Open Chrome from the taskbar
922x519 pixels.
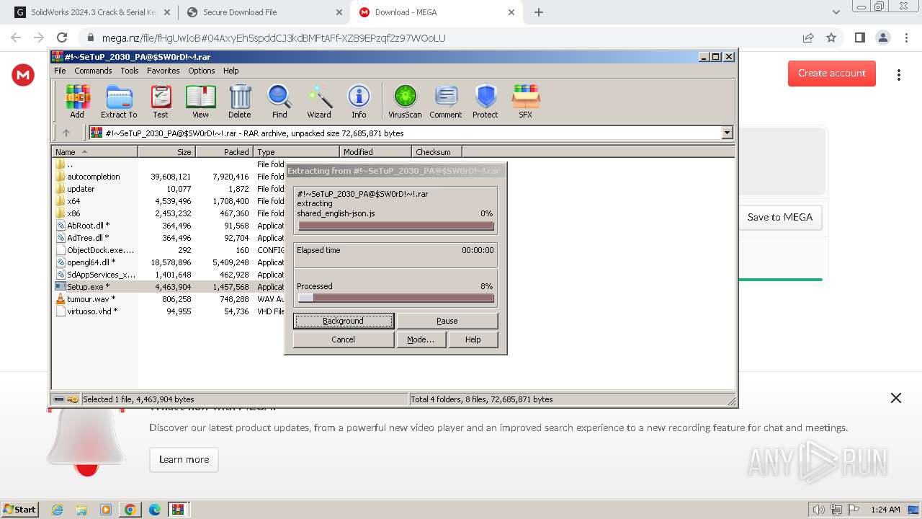pyautogui.click(x=130, y=510)
